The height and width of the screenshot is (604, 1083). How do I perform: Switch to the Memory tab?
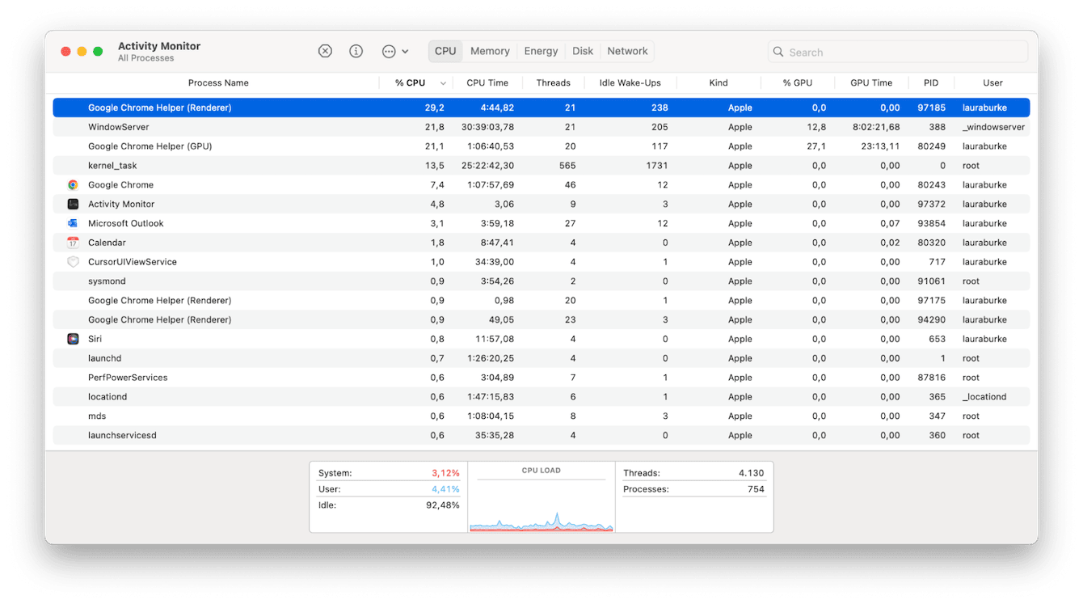[x=490, y=50]
